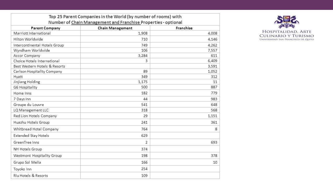Click 7 Days Inn franchise value 983
This screenshot has width=333, height=187.
(214, 99)
